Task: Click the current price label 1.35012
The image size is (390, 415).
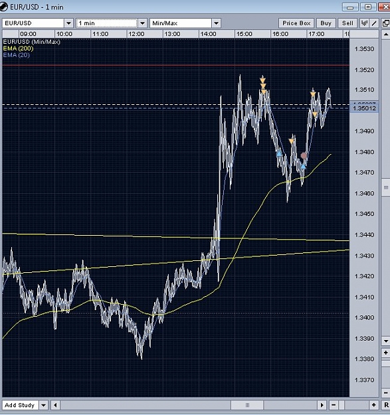Action: point(364,108)
